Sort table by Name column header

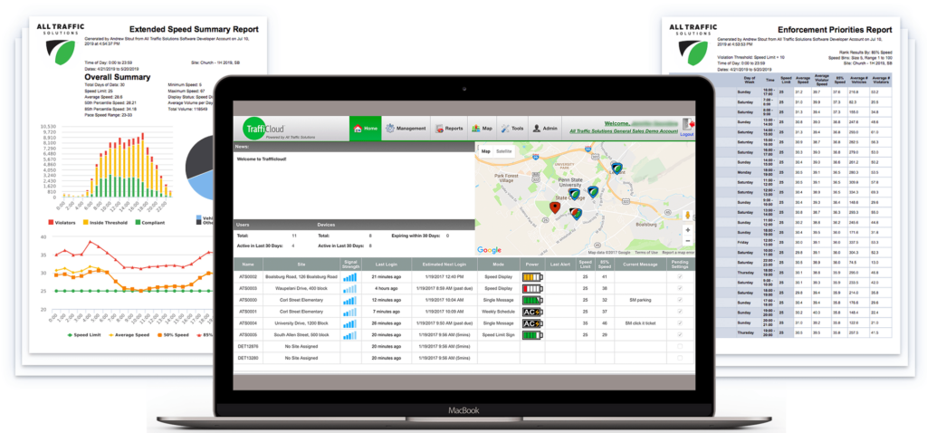pyautogui.click(x=248, y=265)
